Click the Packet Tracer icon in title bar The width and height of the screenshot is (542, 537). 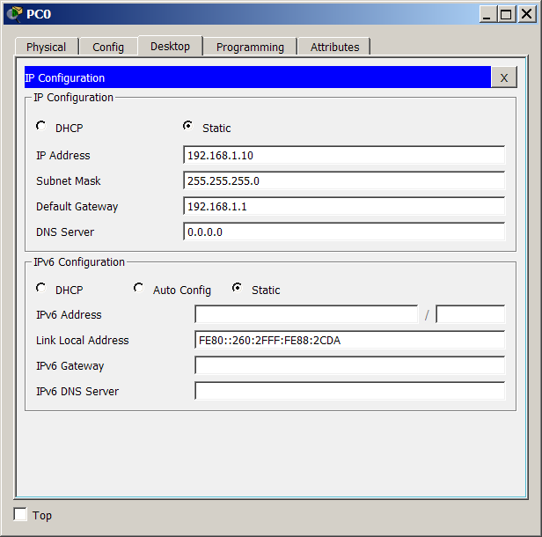[x=14, y=13]
